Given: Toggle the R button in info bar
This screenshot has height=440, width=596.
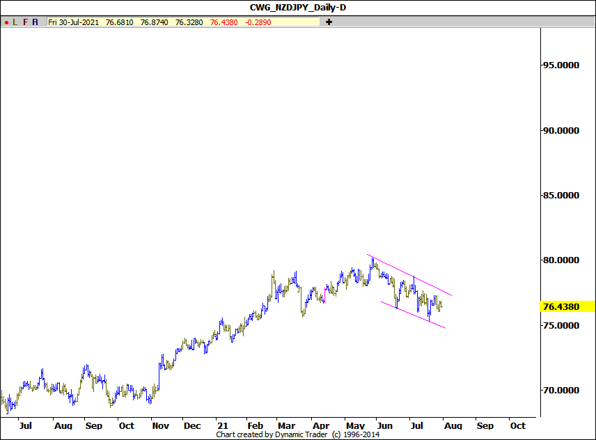Looking at the screenshot, I should click(x=35, y=22).
